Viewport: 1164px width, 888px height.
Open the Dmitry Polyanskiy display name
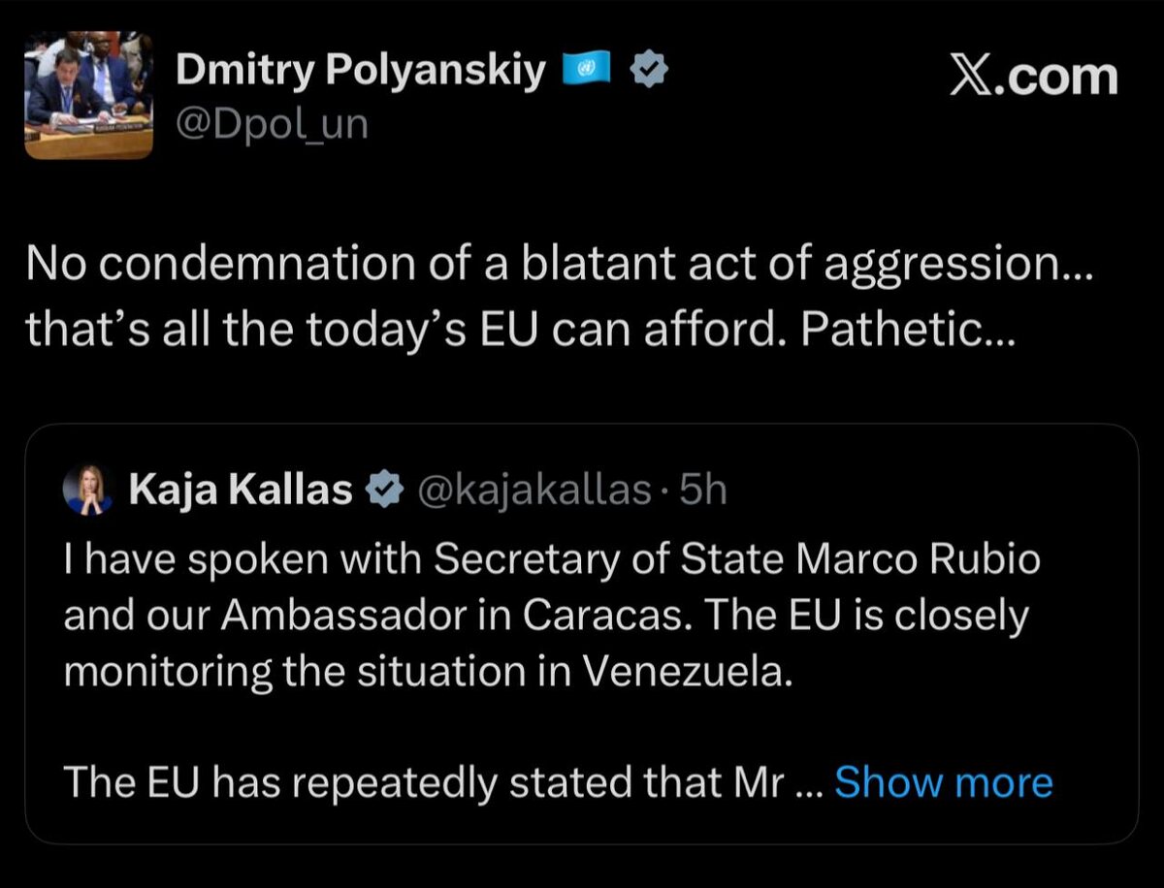tap(361, 70)
